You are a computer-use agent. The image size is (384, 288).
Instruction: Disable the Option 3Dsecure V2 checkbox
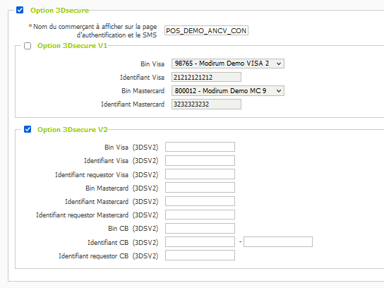[x=28, y=129]
